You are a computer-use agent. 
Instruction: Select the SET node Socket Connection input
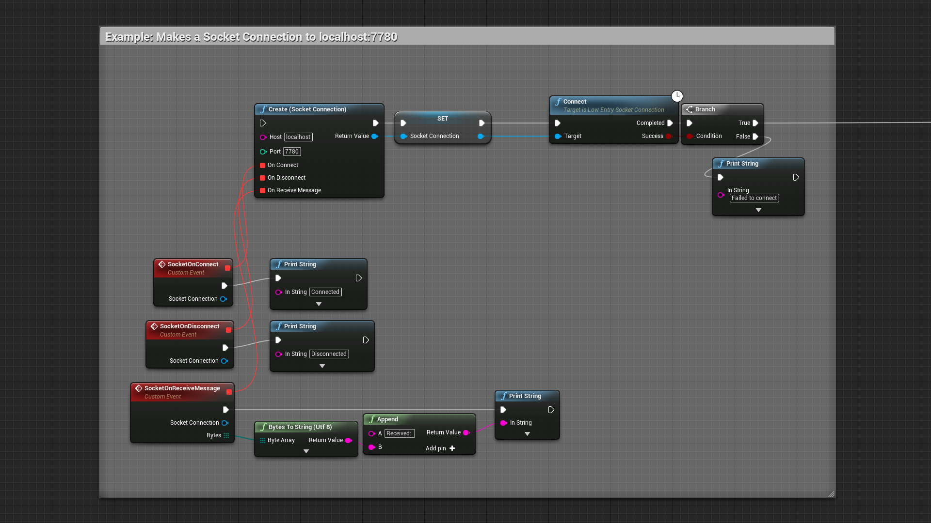point(402,136)
